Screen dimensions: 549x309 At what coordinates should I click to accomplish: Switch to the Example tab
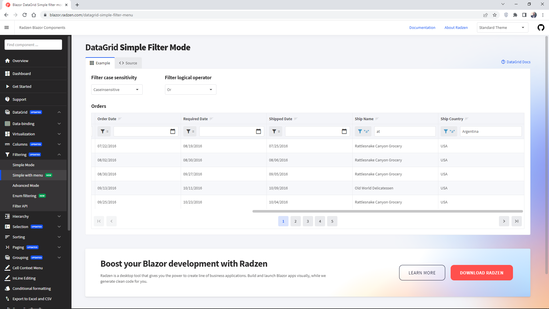pos(100,63)
